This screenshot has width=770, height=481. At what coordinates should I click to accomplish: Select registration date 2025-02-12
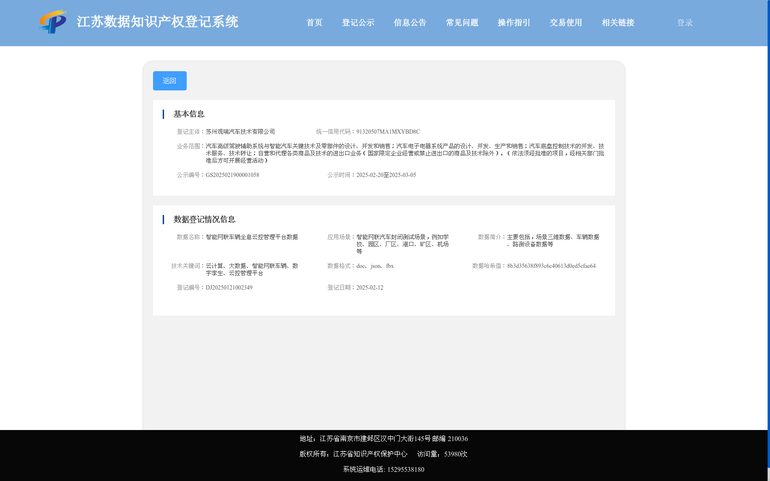coord(370,288)
